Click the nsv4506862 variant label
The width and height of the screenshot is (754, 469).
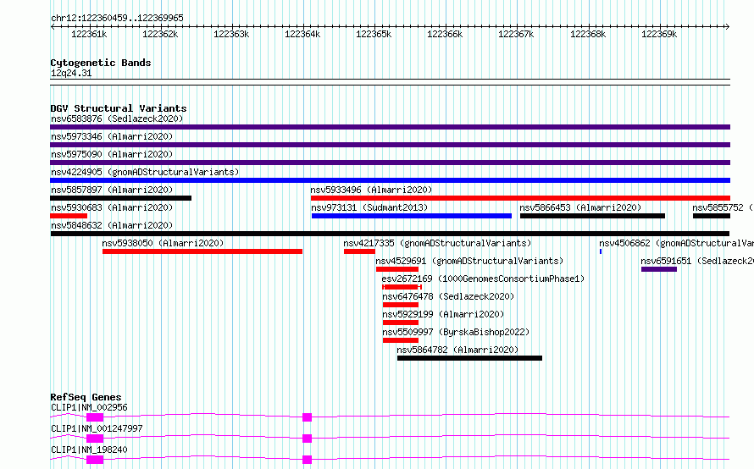point(676,243)
